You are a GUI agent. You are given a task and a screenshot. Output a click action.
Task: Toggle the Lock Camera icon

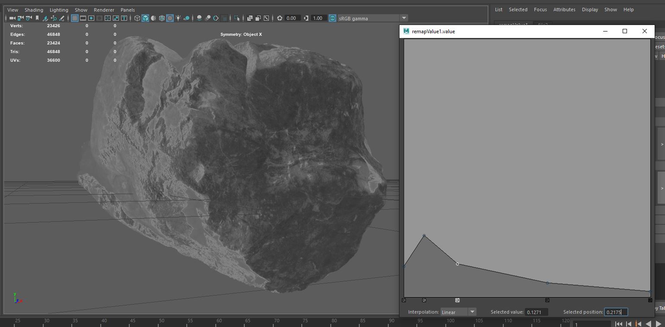tap(20, 18)
